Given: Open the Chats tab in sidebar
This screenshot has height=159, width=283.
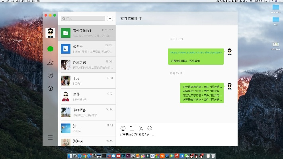Looking at the screenshot, I should (x=50, y=49).
